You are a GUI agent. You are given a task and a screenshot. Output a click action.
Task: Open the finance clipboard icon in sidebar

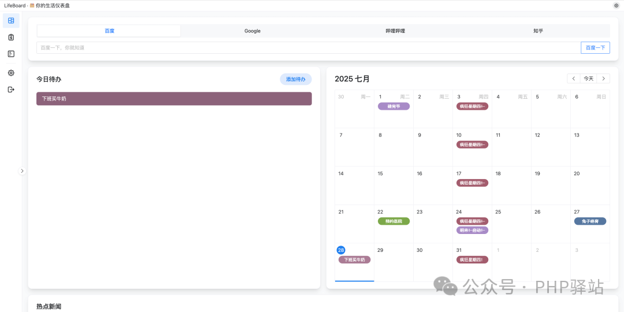pyautogui.click(x=11, y=38)
